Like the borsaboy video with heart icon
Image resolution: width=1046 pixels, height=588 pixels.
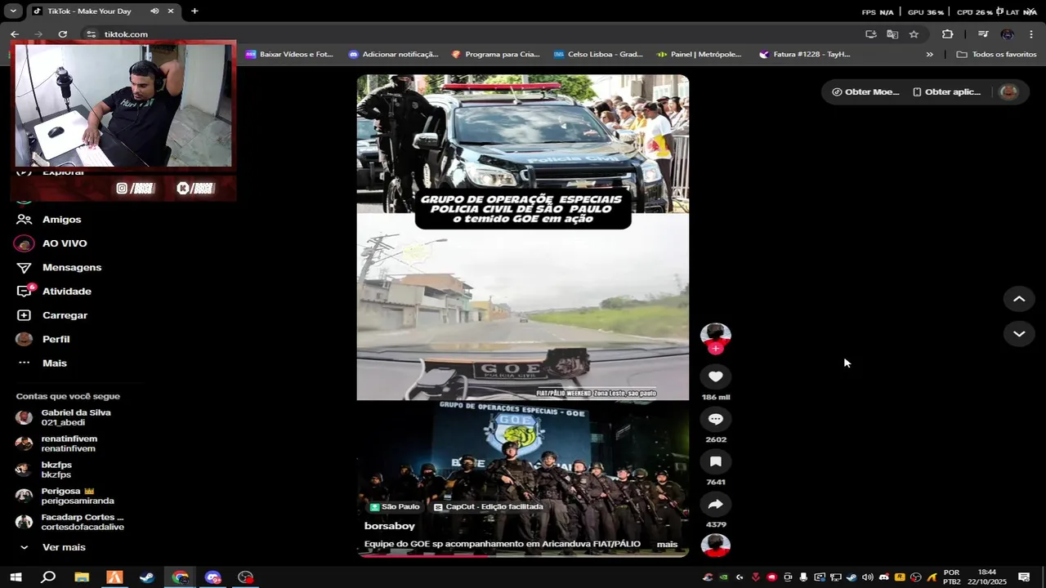tap(715, 376)
